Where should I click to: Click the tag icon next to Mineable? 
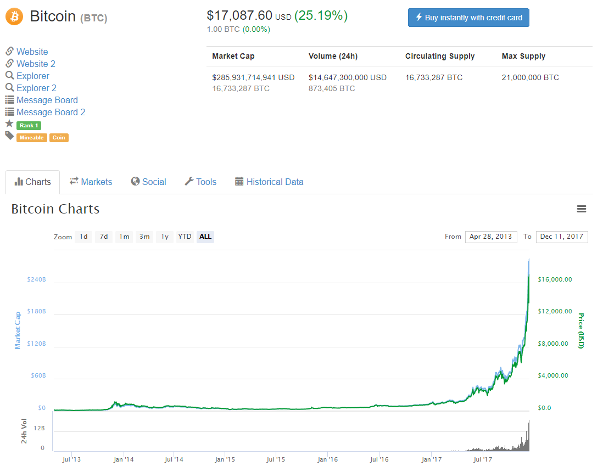(x=10, y=136)
